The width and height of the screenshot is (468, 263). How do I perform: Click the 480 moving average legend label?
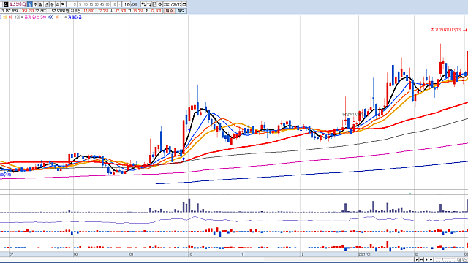[50, 18]
